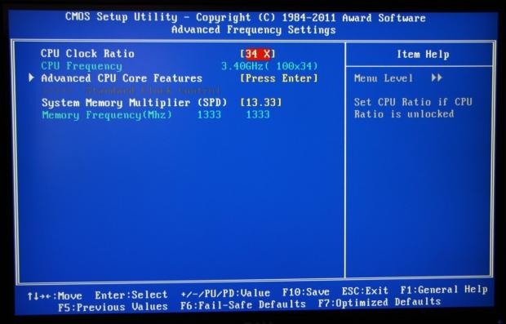Click the 'Set CPU Ratio if CPU' help text

click(413, 102)
